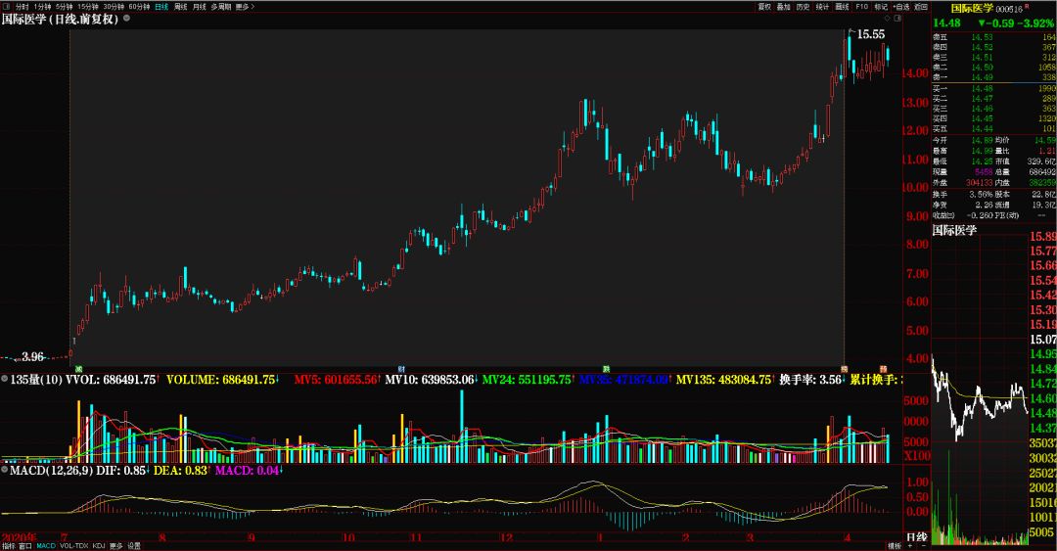
Task: Click green marker at chart start on axis
Action: (79, 369)
